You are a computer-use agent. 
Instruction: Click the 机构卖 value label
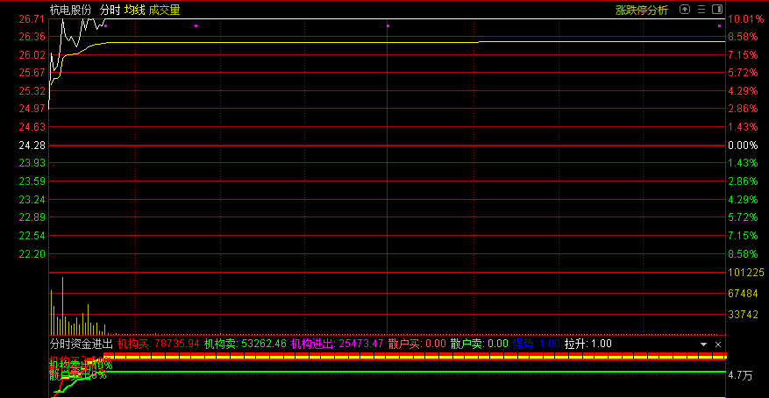[x=245, y=345]
